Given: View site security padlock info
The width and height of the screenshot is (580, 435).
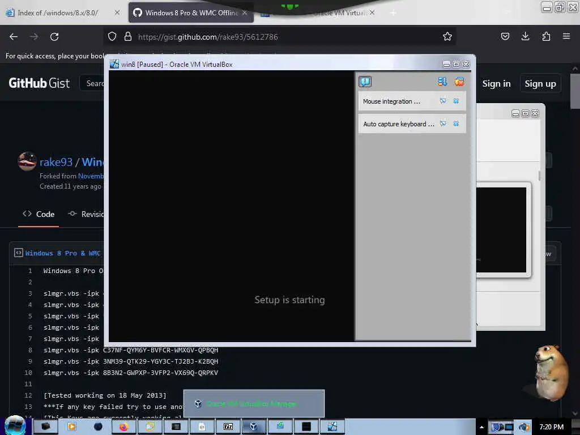Looking at the screenshot, I should 128,36.
